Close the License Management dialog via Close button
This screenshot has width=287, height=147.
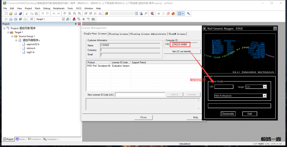click(x=143, y=117)
